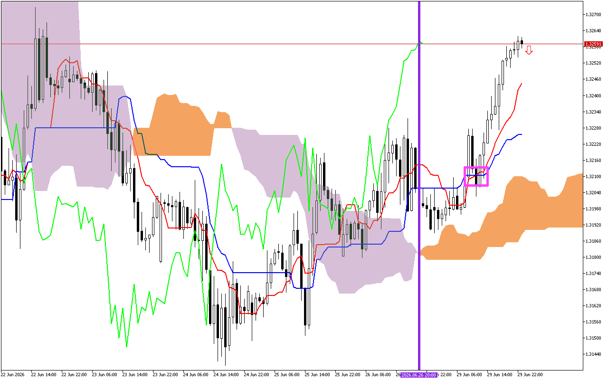Click the 26 Jun 06:00 time label
This screenshot has height=380, width=608.
[378, 375]
